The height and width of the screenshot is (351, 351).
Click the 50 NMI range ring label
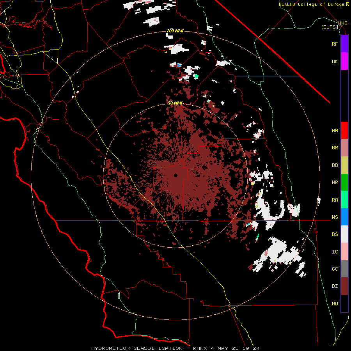(175, 103)
